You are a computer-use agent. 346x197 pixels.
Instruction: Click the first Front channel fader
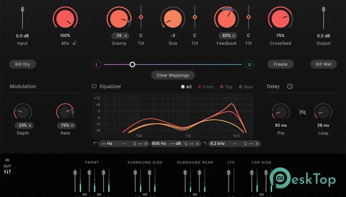[x=75, y=172]
